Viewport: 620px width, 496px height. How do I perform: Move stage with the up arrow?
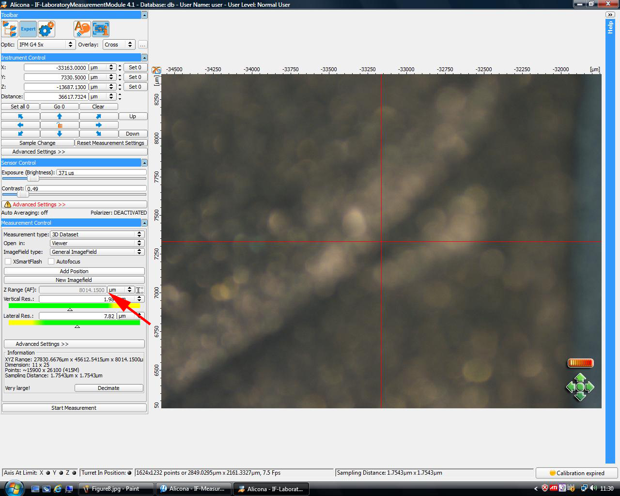tap(60, 116)
